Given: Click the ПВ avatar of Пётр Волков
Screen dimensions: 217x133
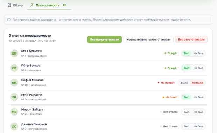Looking at the screenshot, I should (14, 68).
